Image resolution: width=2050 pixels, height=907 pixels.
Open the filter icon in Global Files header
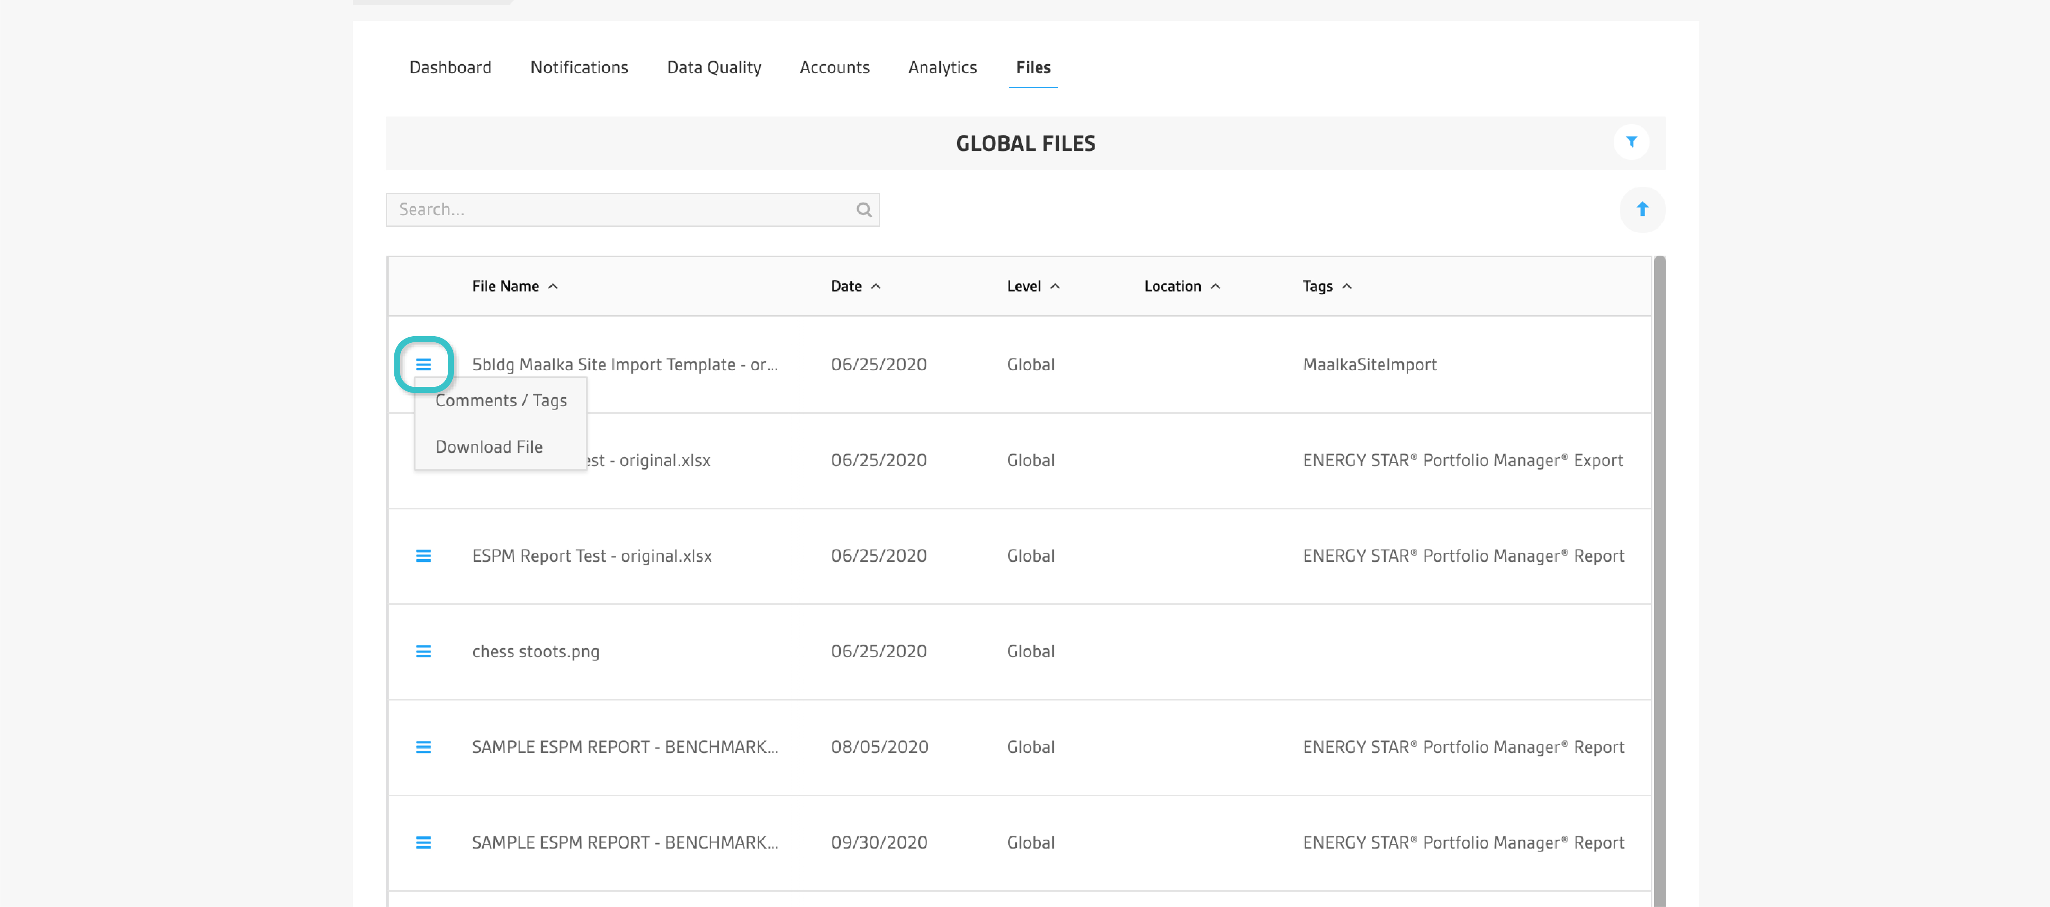pyautogui.click(x=1631, y=142)
